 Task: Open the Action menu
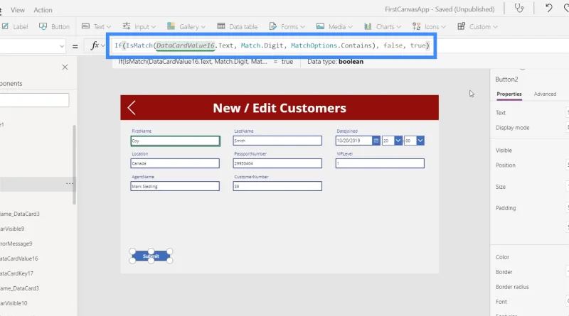[43, 10]
